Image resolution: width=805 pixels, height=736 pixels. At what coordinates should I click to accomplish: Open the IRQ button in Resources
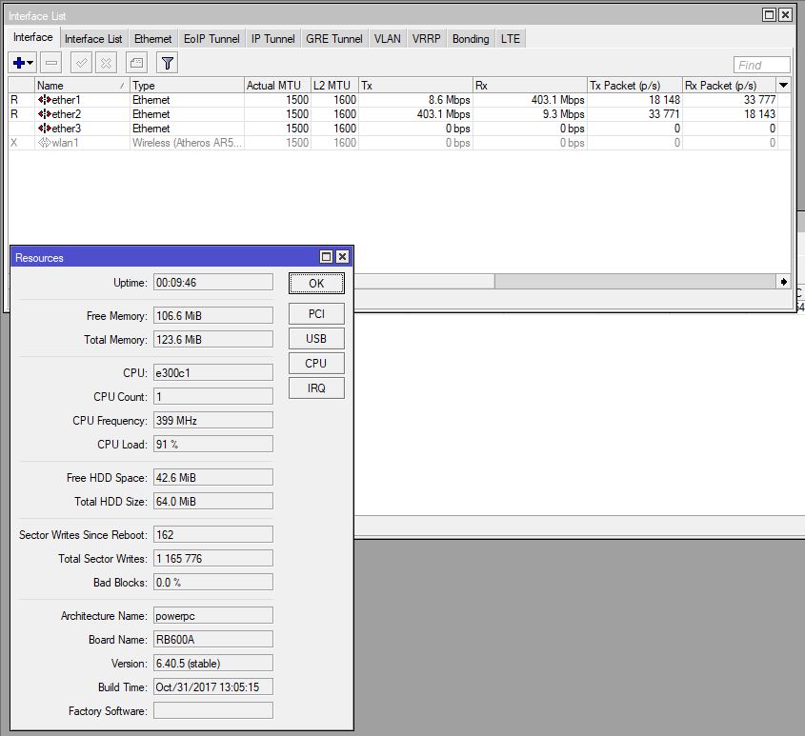[x=316, y=388]
